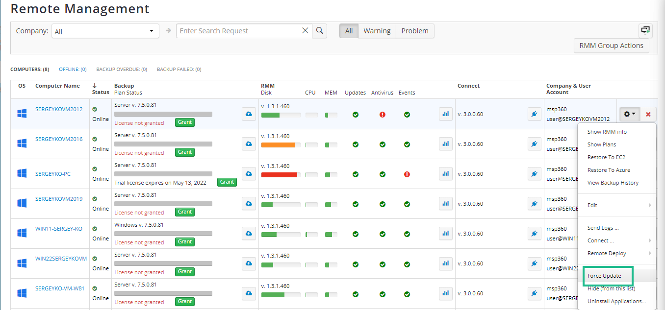
Task: Switch filter back to All
Action: pyautogui.click(x=349, y=30)
